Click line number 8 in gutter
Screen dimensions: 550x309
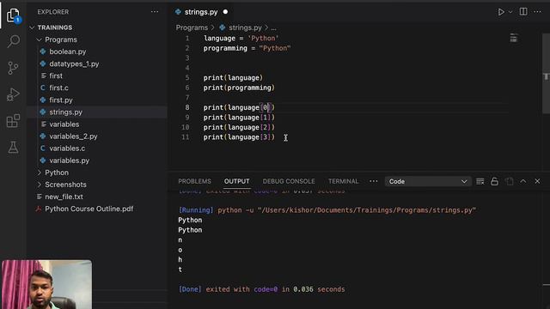pyautogui.click(x=187, y=107)
